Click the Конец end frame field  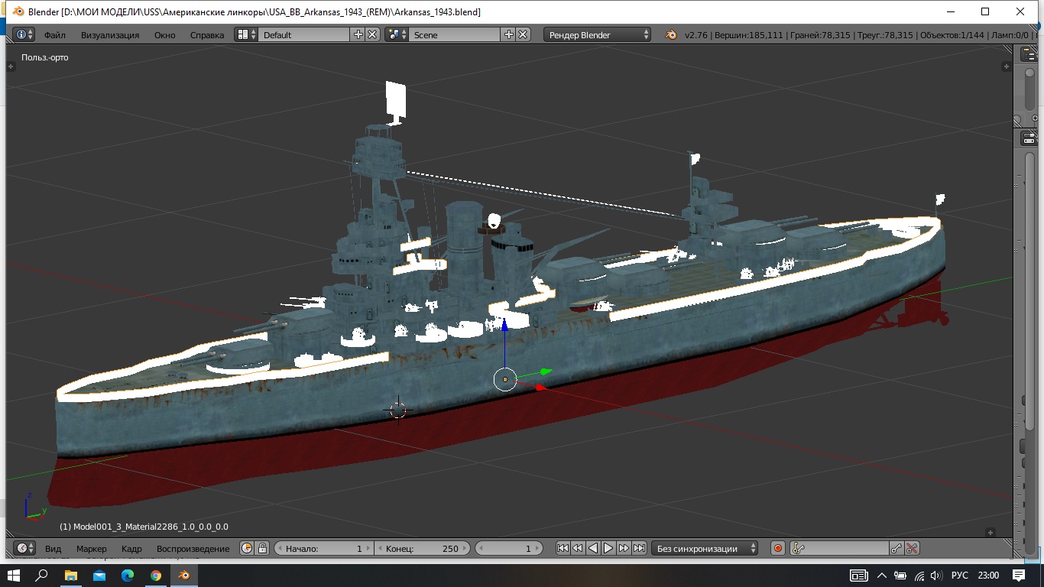point(423,548)
